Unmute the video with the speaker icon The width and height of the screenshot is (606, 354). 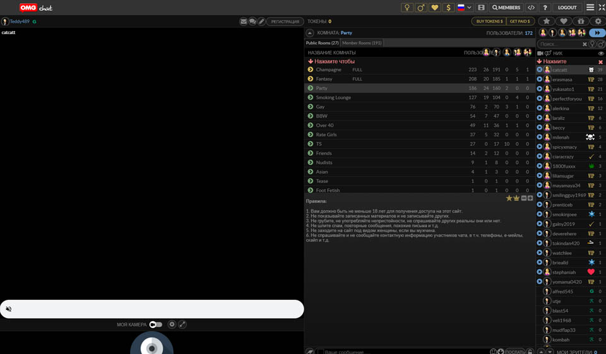tap(9, 309)
